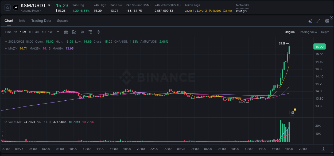Open the chart style line icon
This screenshot has height=156, width=334.
pyautogui.click(x=74, y=32)
